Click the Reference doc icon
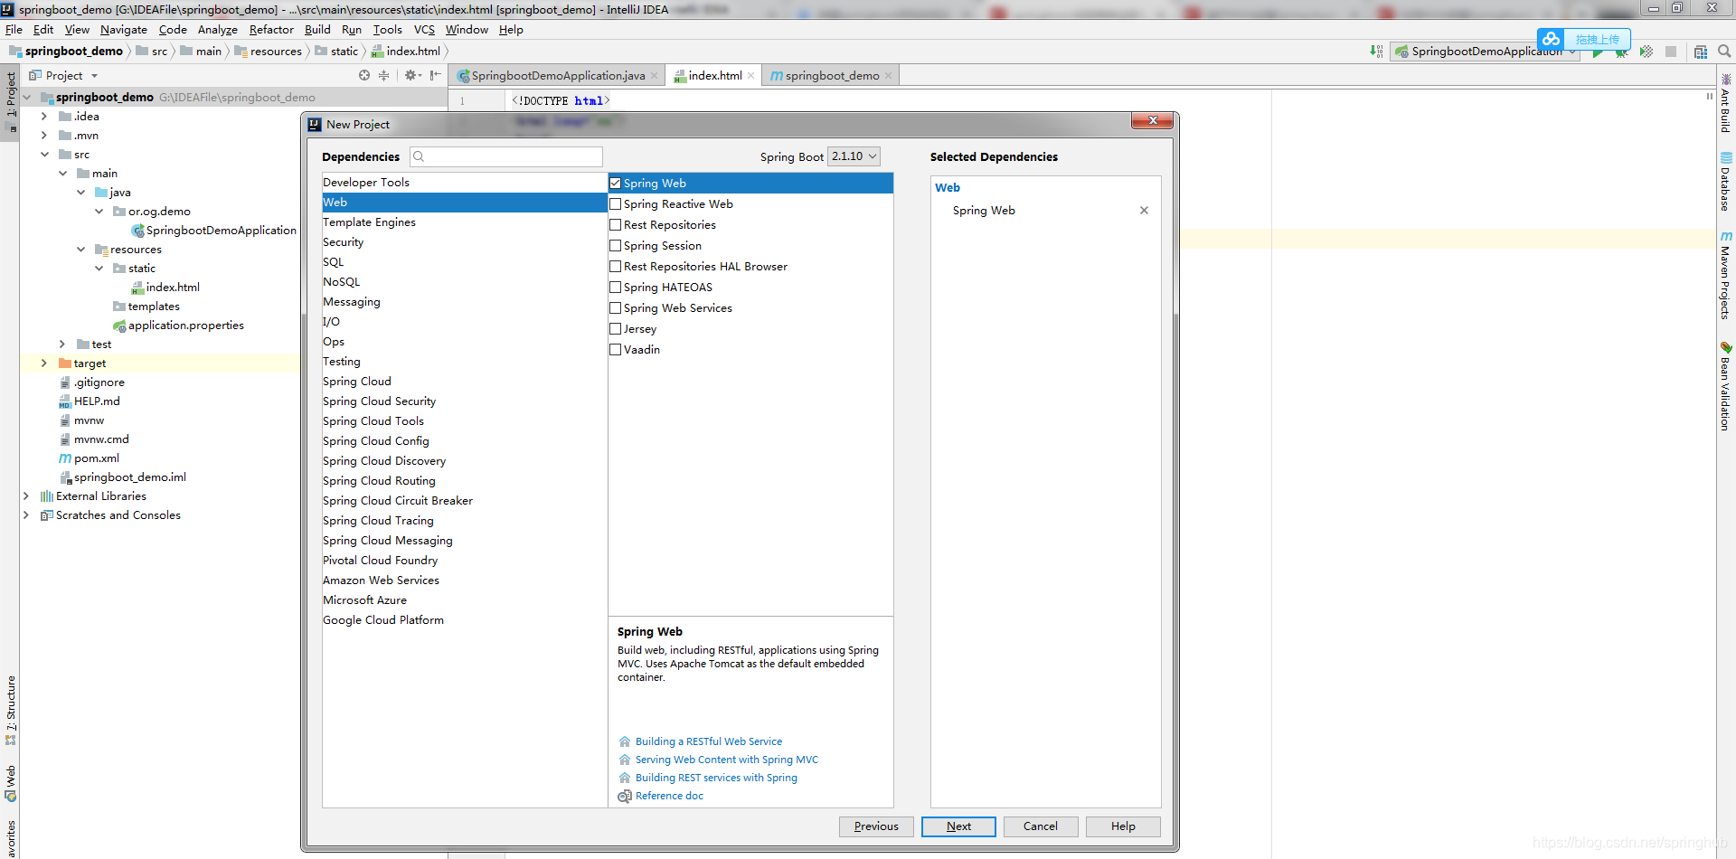 [x=625, y=796]
